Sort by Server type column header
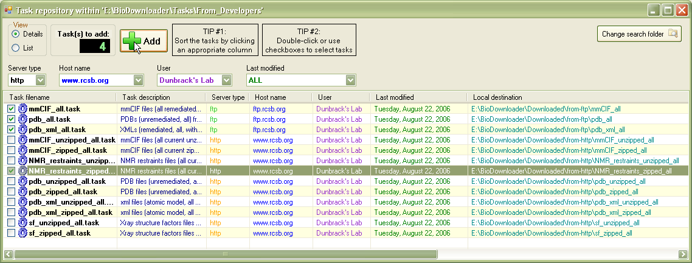692x263 pixels. click(x=227, y=97)
